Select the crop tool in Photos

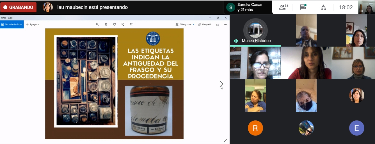[131, 24]
